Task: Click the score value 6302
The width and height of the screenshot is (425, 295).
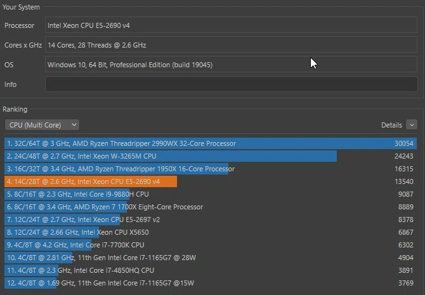Action: pyautogui.click(x=405, y=245)
